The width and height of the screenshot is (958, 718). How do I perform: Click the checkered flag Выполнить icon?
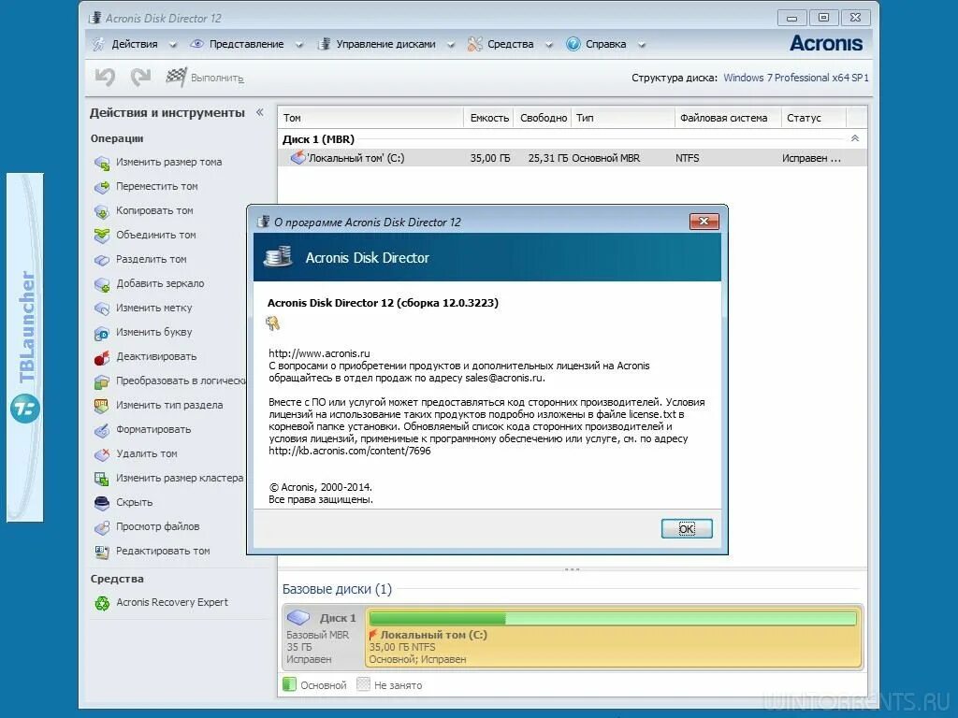(176, 77)
